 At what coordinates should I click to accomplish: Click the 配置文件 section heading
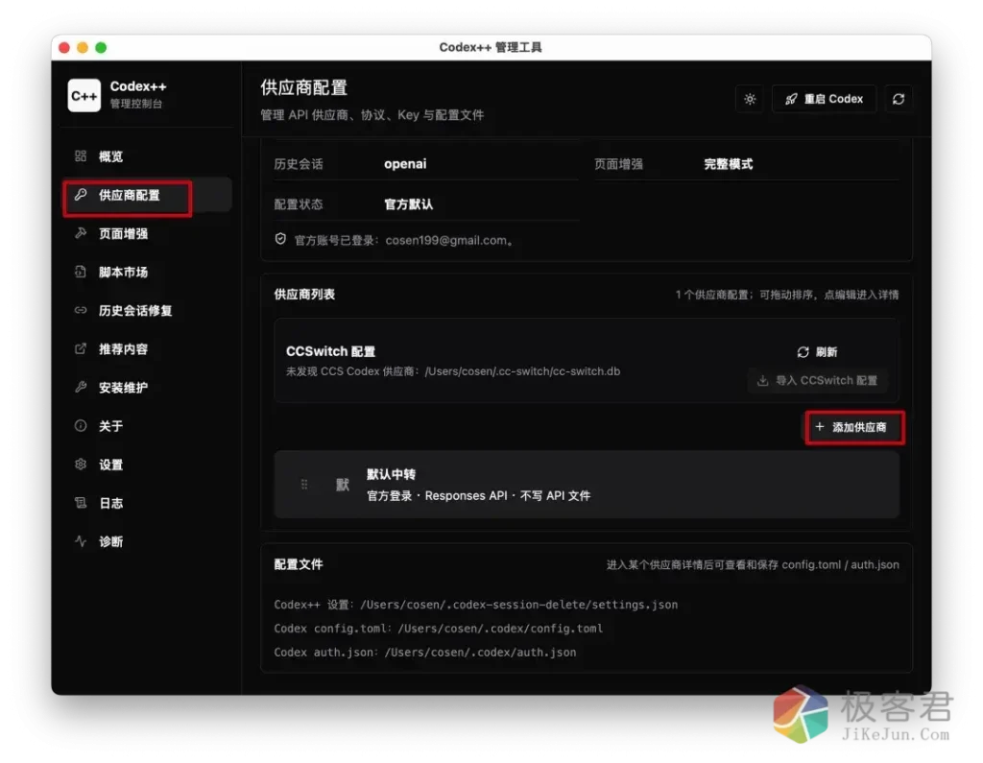pyautogui.click(x=299, y=565)
